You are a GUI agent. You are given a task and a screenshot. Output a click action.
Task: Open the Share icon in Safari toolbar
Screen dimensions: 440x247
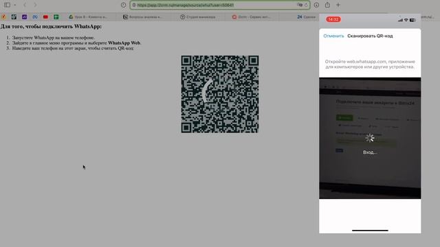coord(327,5)
